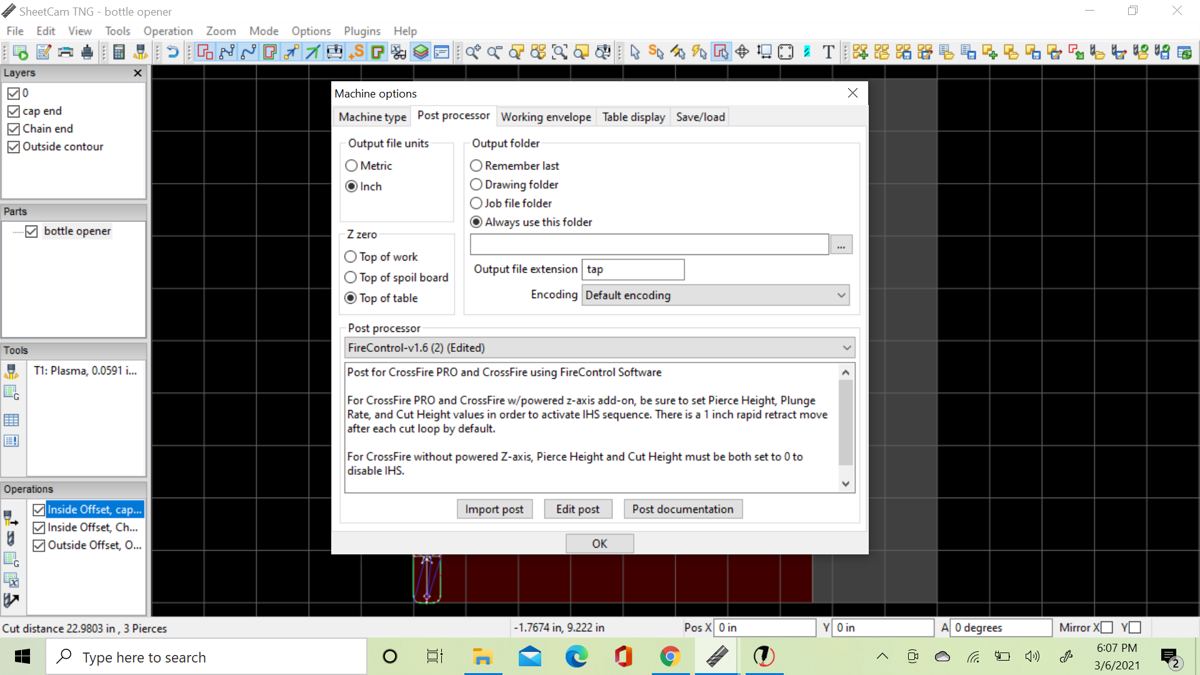Click the Zoom out magnifier icon
The height and width of the screenshot is (675, 1200).
(x=494, y=52)
